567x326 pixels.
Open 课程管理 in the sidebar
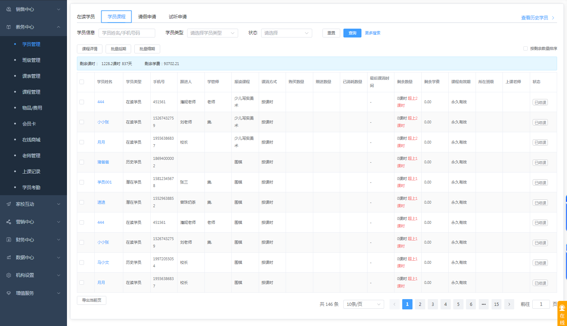[31, 92]
